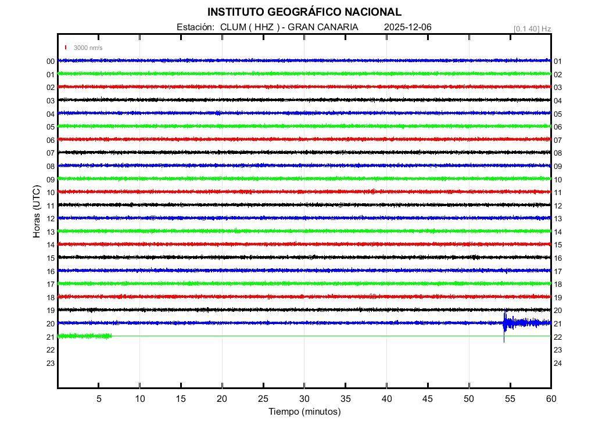
Task: Select the date 2025-12-06 in the header
Action: click(407, 27)
